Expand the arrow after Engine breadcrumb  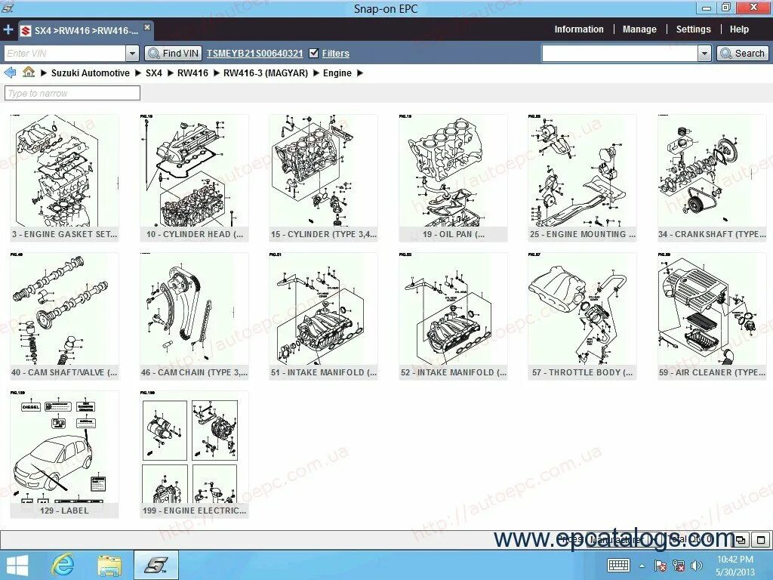pos(360,73)
